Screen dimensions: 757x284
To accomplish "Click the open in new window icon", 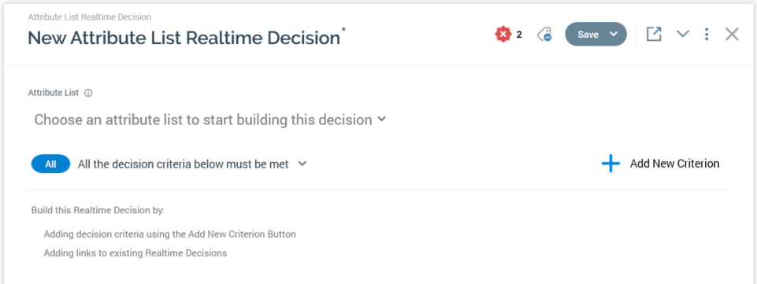I will click(654, 35).
